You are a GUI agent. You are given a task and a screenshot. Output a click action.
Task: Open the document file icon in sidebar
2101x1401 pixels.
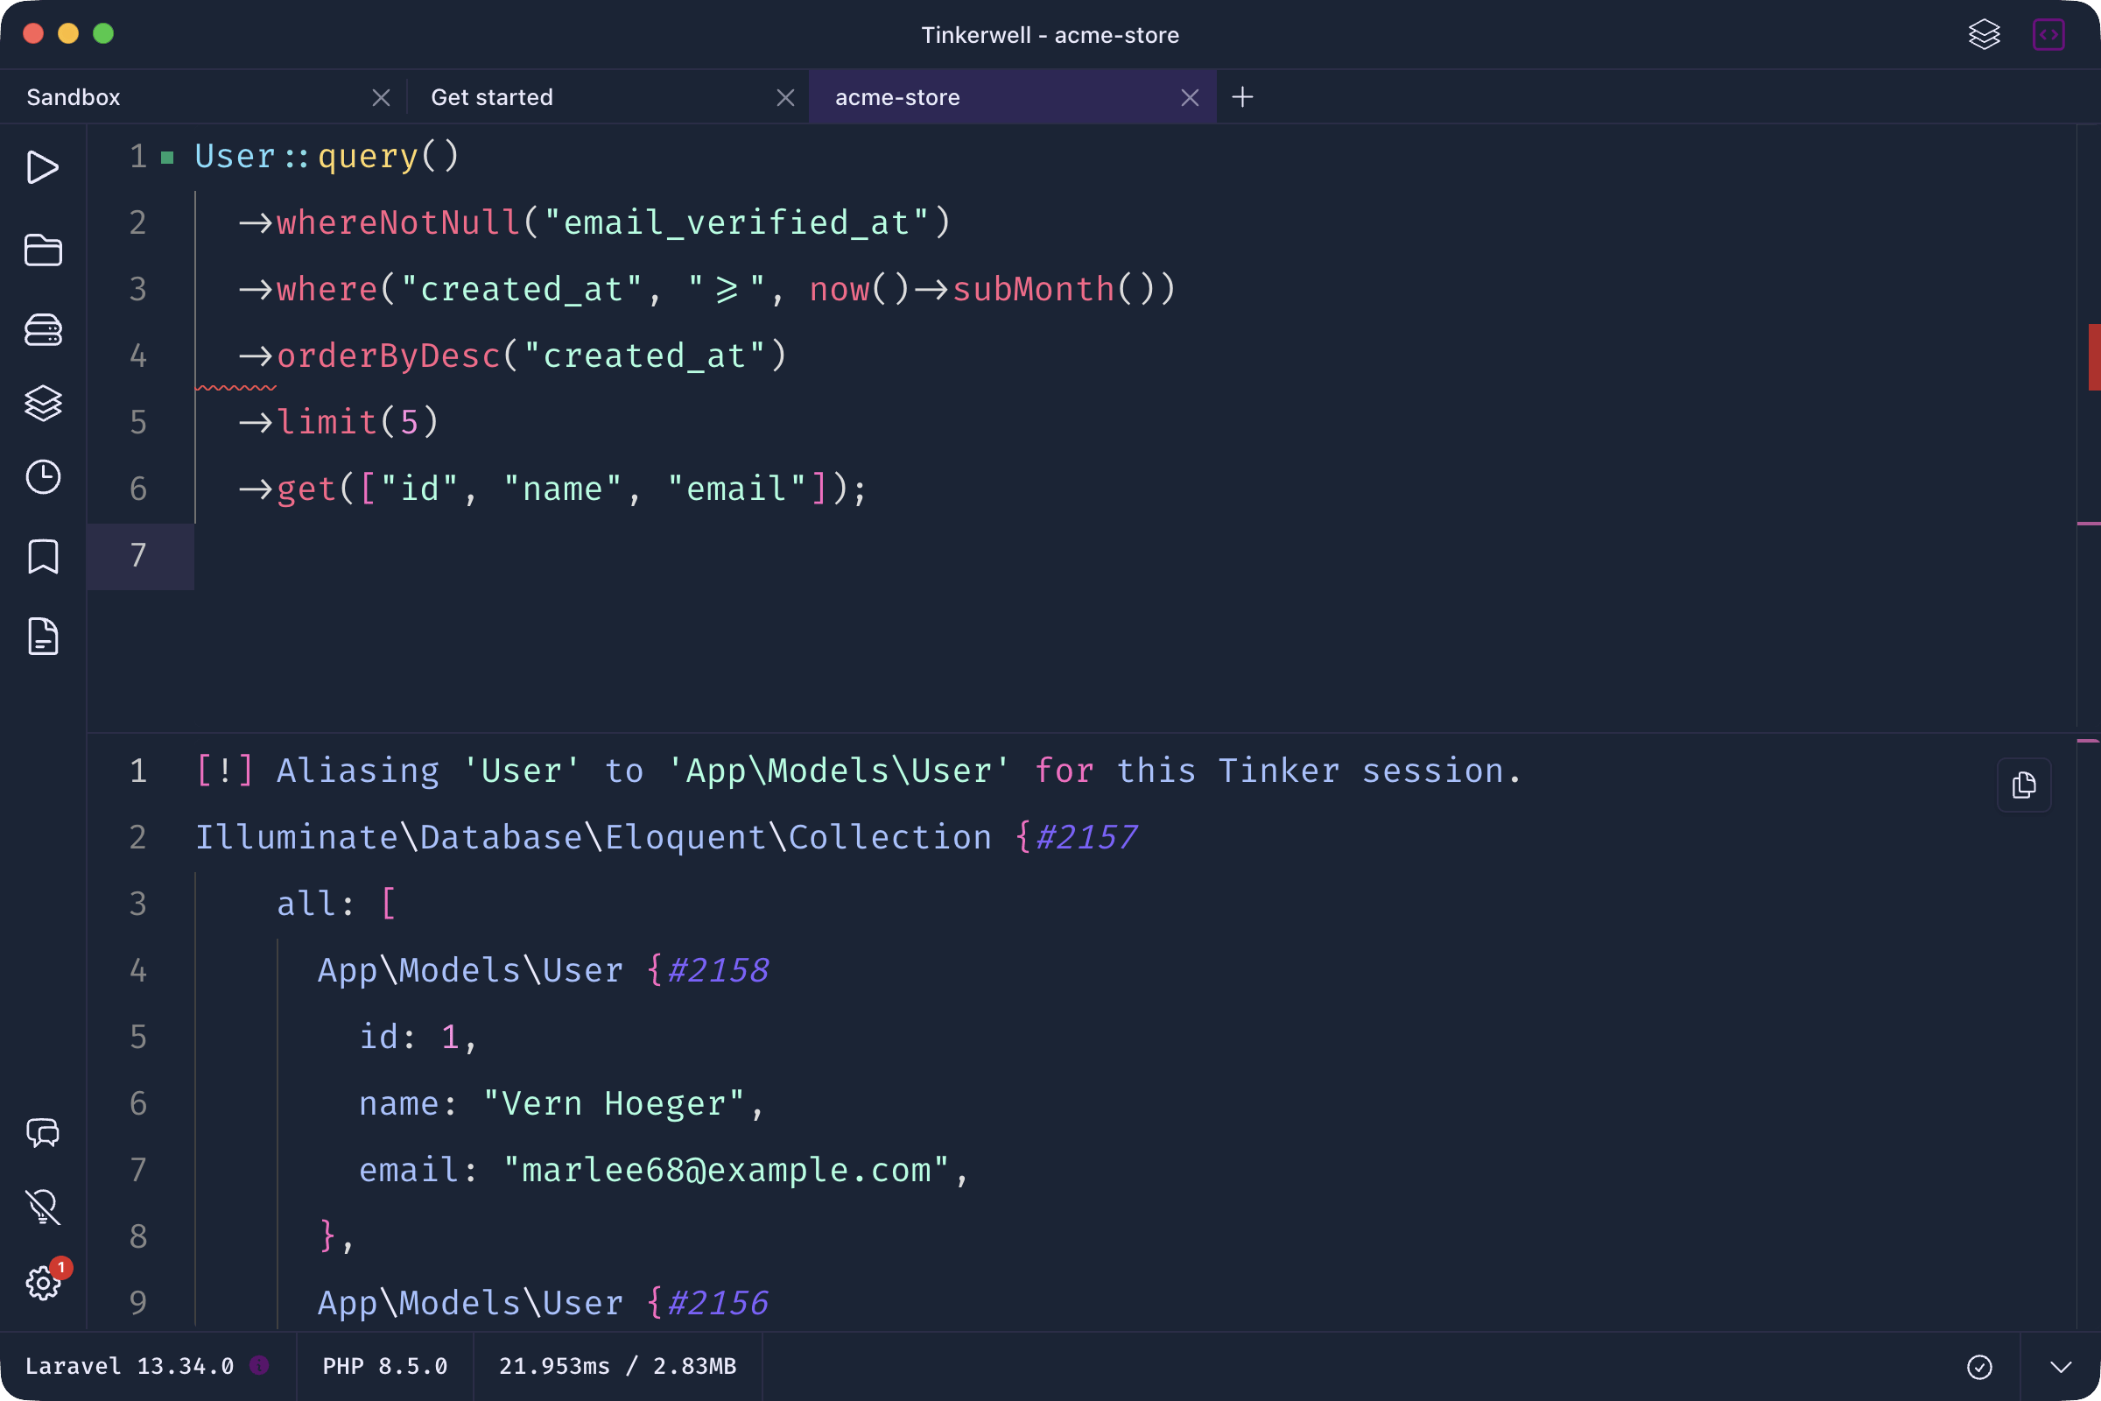click(43, 637)
